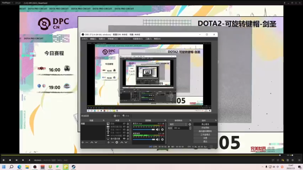The height and width of the screenshot is (170, 303).
Task: Select 视频采集设备 source row
Action: 118,127
